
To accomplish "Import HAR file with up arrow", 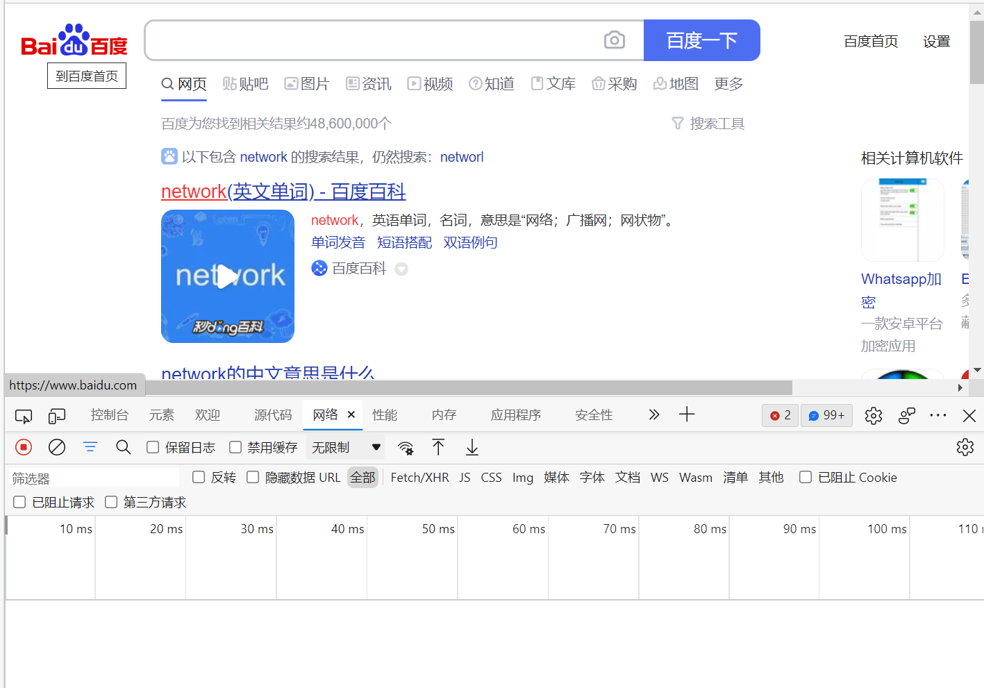I will tap(438, 448).
